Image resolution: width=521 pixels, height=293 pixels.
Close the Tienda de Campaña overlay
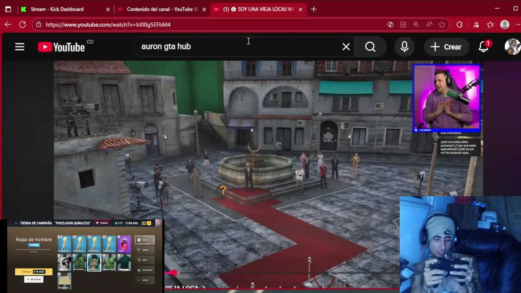159,223
